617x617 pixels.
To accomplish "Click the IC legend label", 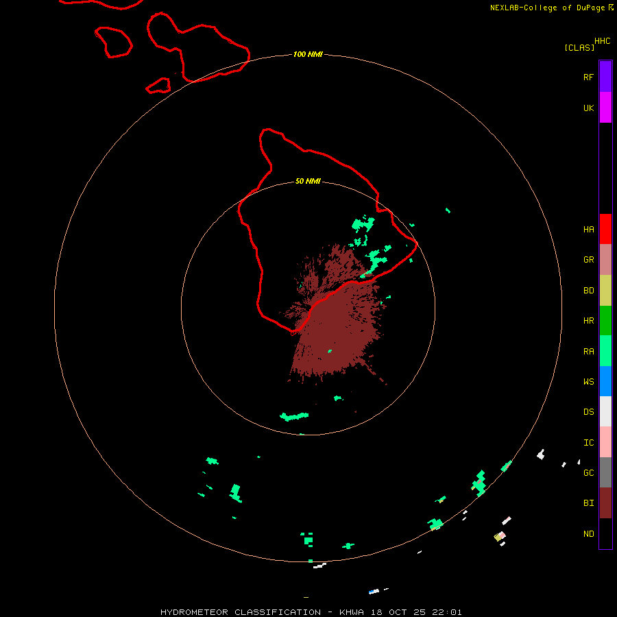I will click(x=588, y=443).
